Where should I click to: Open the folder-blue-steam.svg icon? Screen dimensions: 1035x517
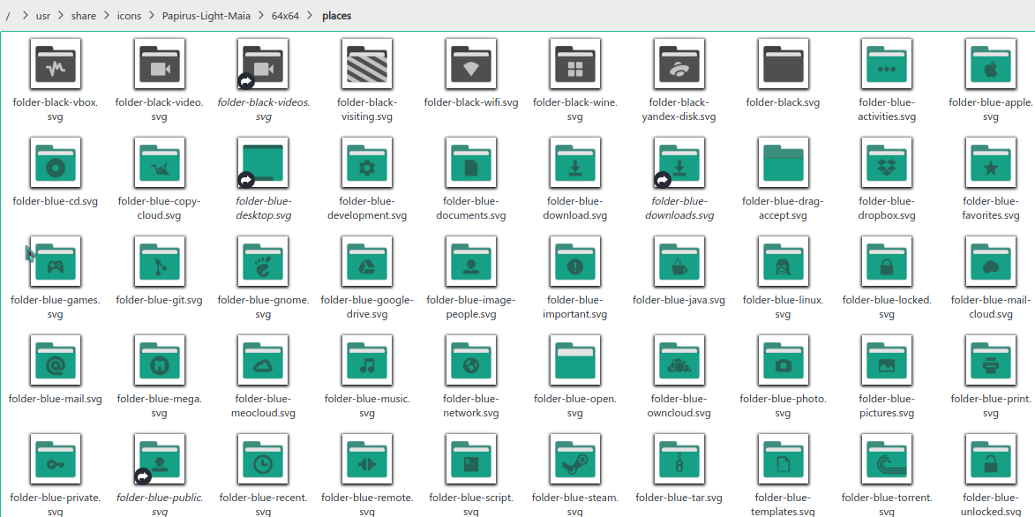tap(574, 459)
